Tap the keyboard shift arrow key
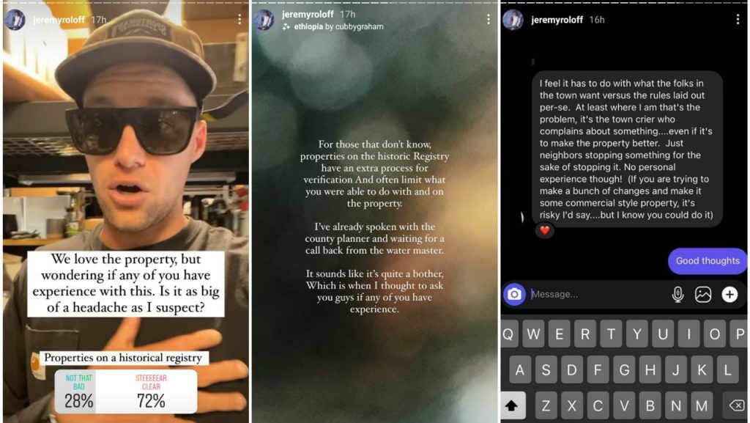 (x=510, y=405)
